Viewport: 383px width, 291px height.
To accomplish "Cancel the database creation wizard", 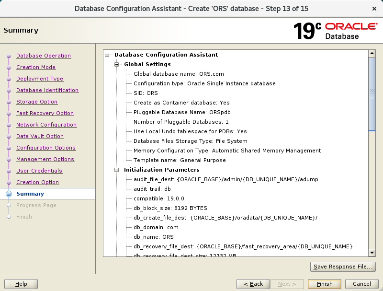I will tap(362, 284).
